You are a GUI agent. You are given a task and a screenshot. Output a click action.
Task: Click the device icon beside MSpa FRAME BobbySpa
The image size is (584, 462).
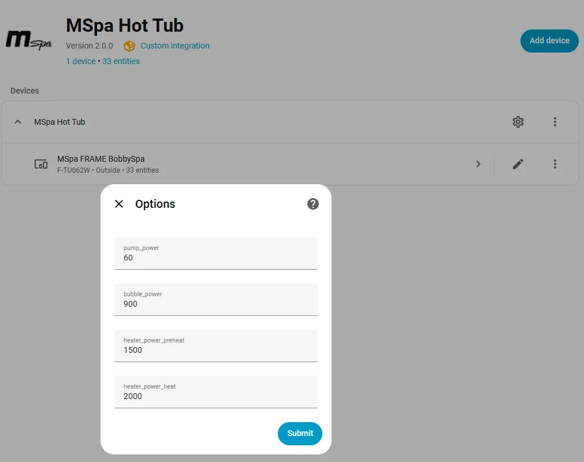[x=41, y=164]
